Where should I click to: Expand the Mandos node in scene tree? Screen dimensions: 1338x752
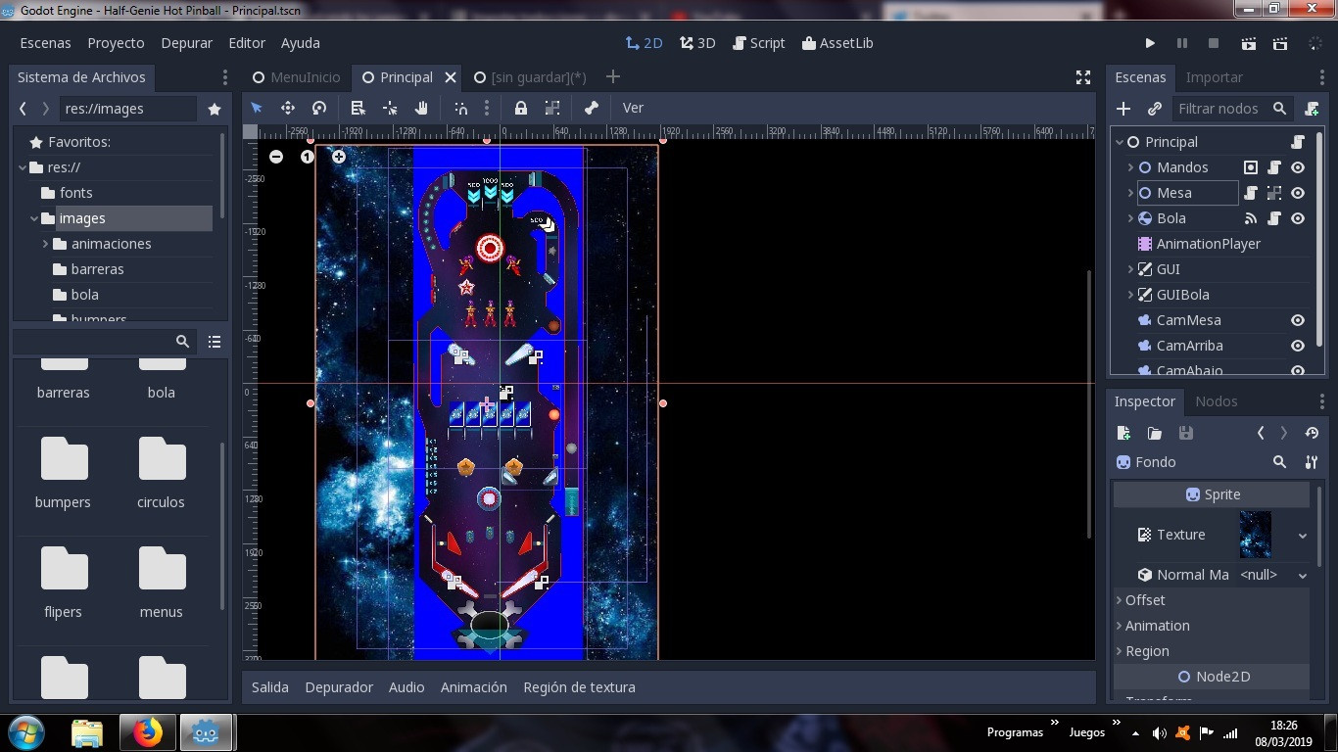[x=1130, y=167]
